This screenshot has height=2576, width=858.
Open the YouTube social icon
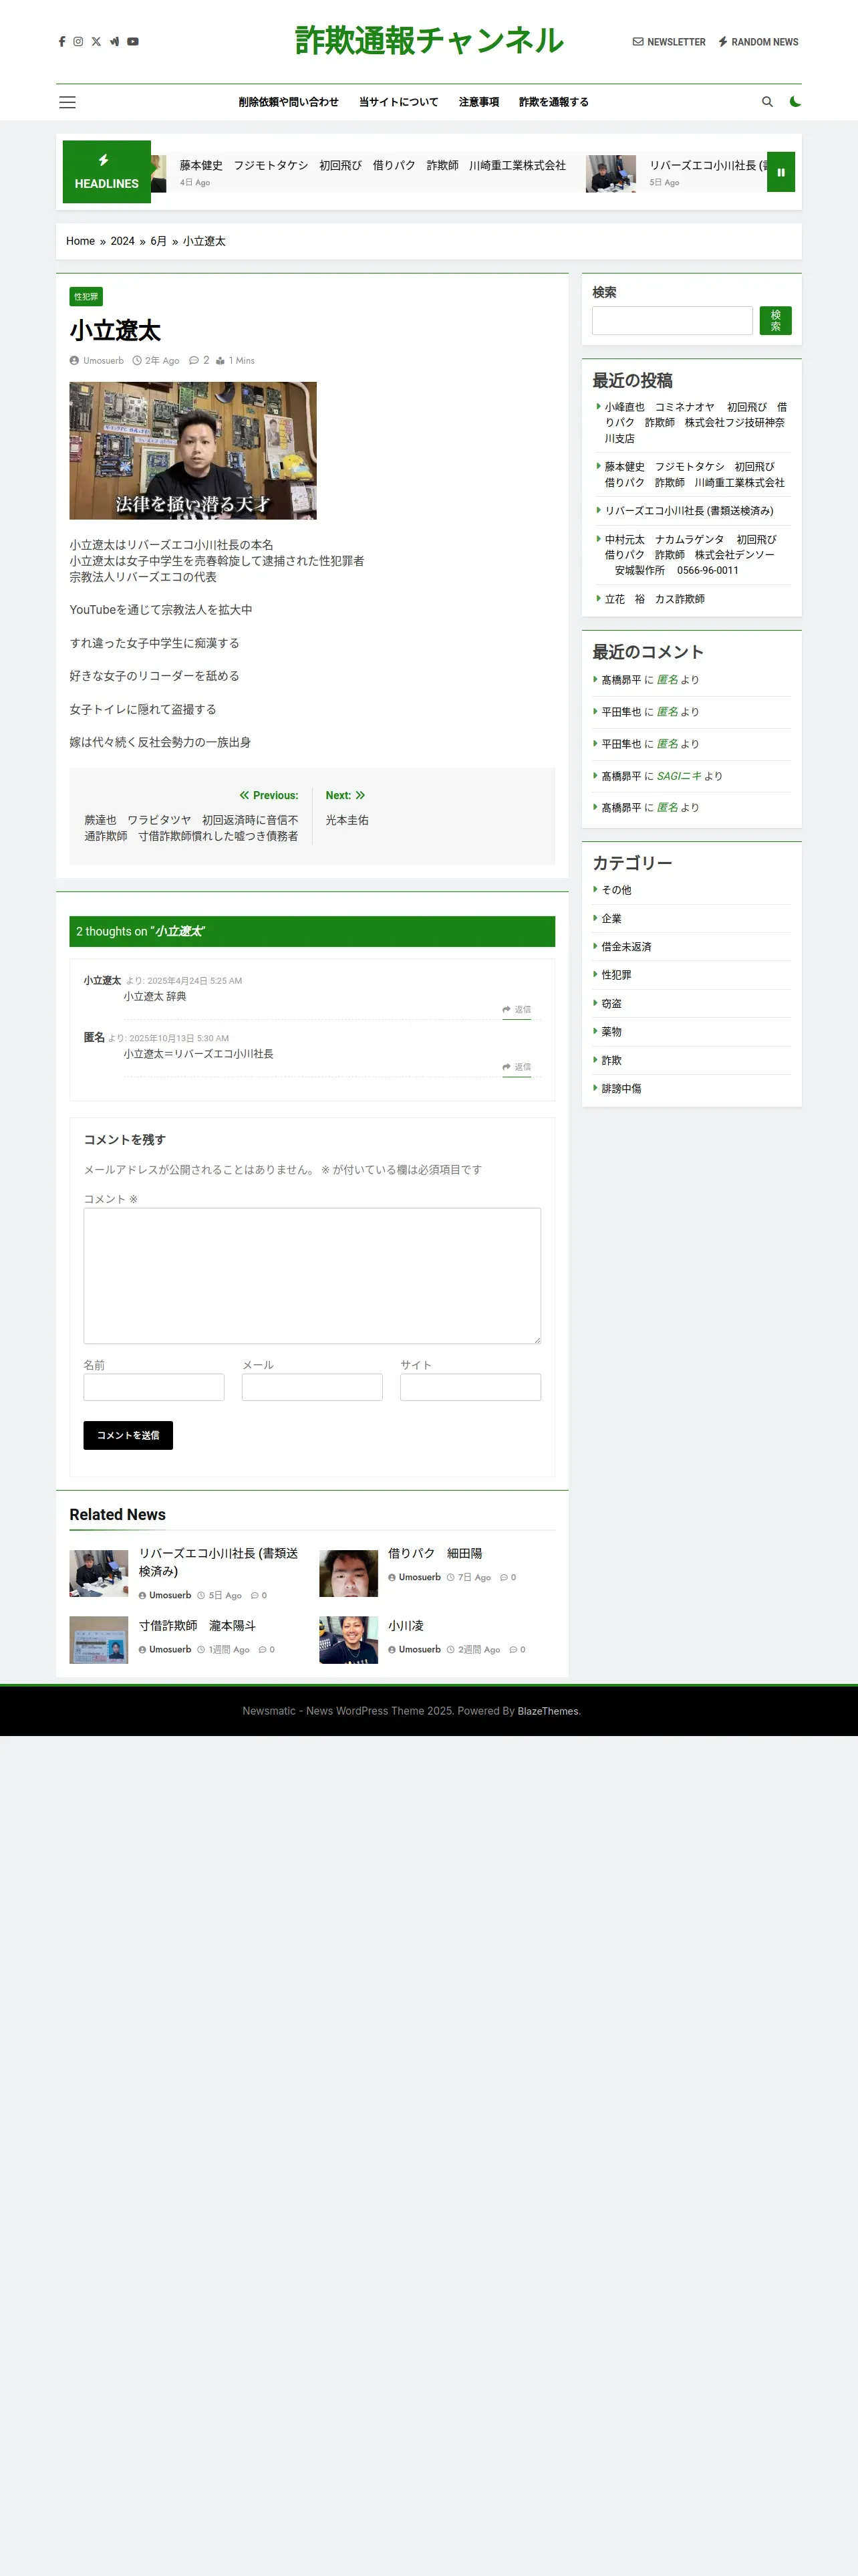[133, 42]
